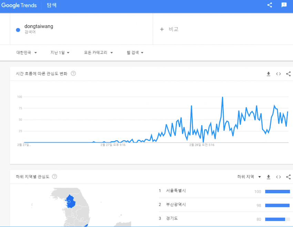Share the regional interest panel
Image resolution: width=293 pixels, height=227 pixels.
click(x=289, y=177)
